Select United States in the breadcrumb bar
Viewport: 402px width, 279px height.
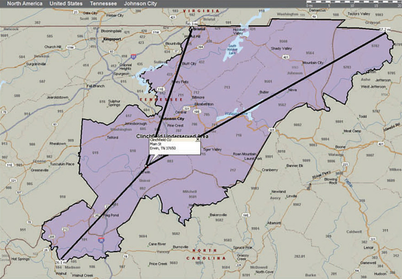pos(67,3)
